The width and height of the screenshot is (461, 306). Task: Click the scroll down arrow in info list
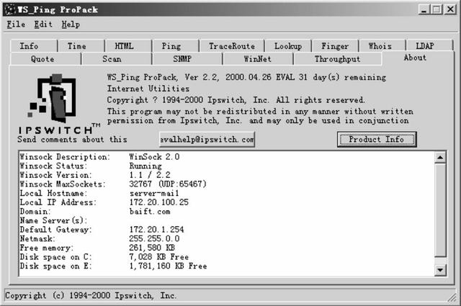pos(440,269)
